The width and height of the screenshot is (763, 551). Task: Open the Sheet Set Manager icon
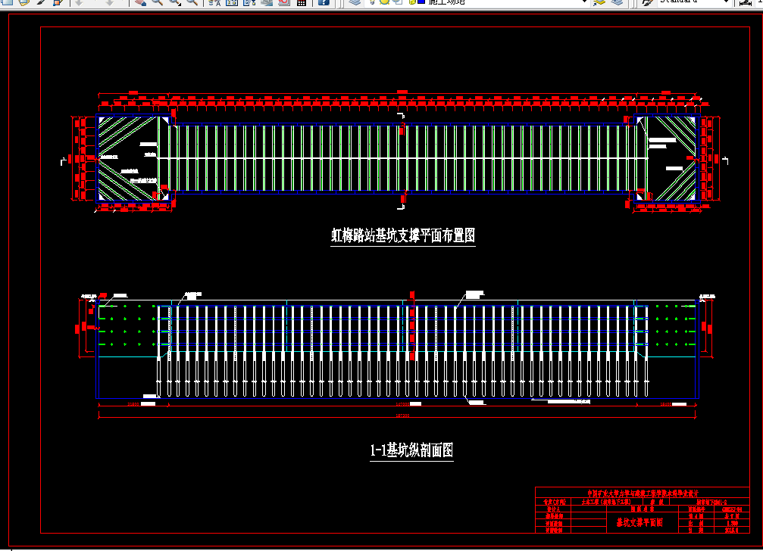point(267,2)
